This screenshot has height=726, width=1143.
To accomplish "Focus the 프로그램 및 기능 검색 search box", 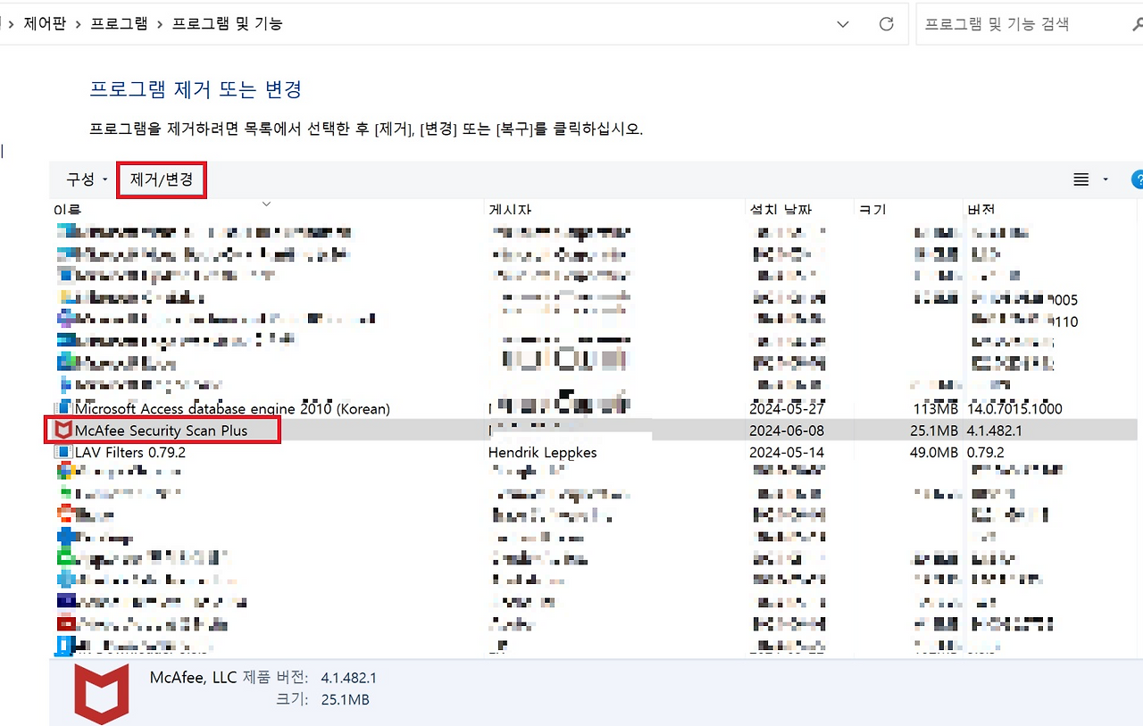I will click(x=1025, y=24).
